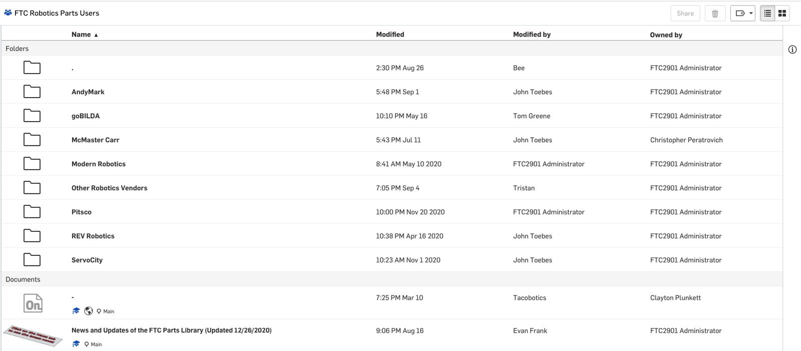Sort by Modified by column header

click(x=531, y=35)
